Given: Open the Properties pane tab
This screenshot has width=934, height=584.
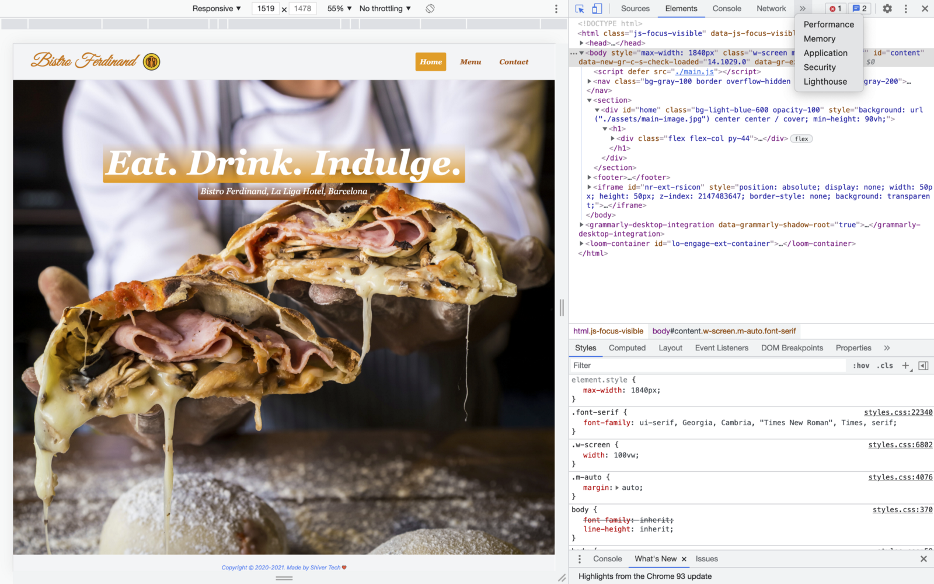Looking at the screenshot, I should pos(853,348).
